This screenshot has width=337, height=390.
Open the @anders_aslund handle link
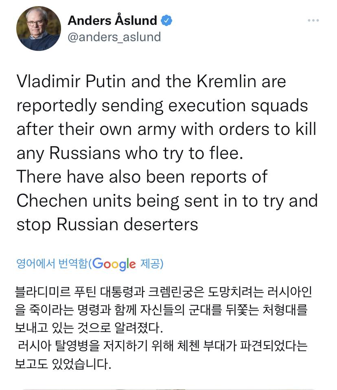point(114,37)
